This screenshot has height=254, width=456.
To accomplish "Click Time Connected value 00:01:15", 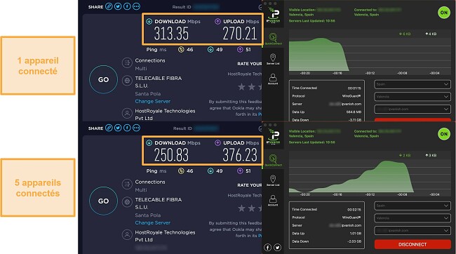I will pyautogui.click(x=354, y=88).
